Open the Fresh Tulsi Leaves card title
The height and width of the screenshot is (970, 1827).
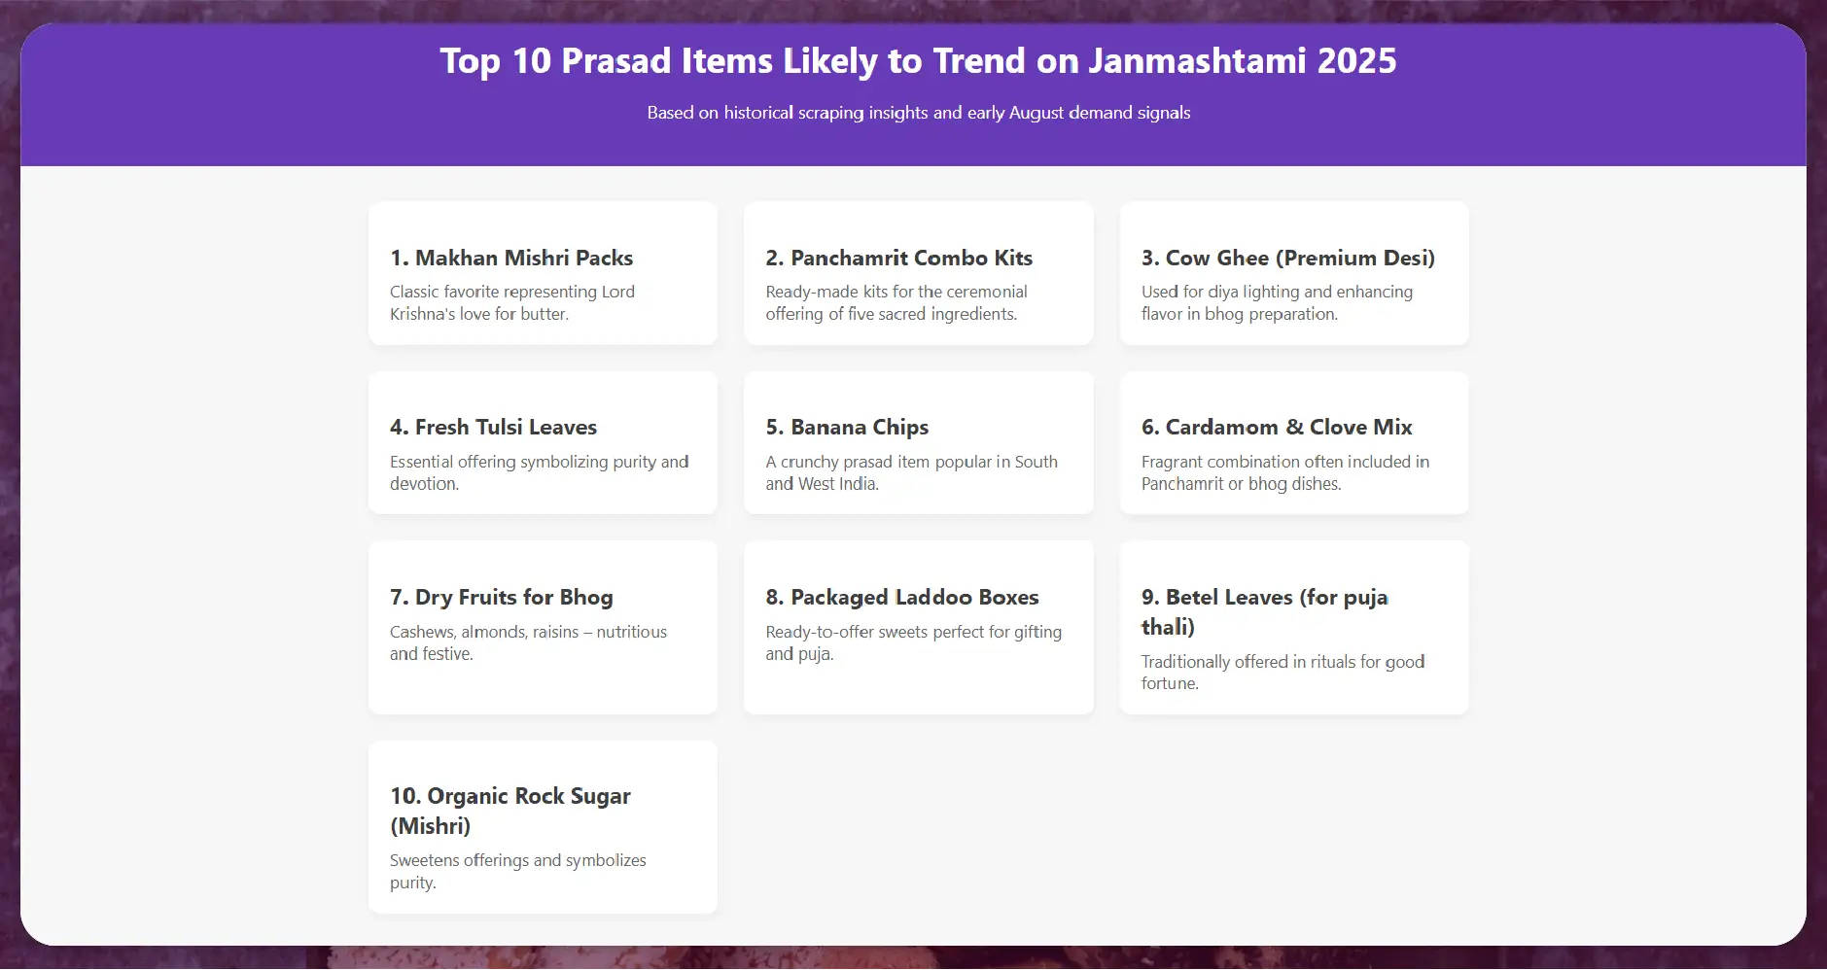coord(493,427)
